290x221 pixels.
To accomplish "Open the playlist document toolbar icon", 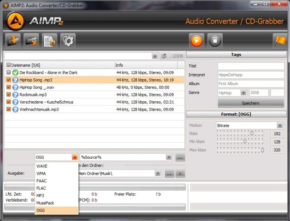I will (49, 41).
